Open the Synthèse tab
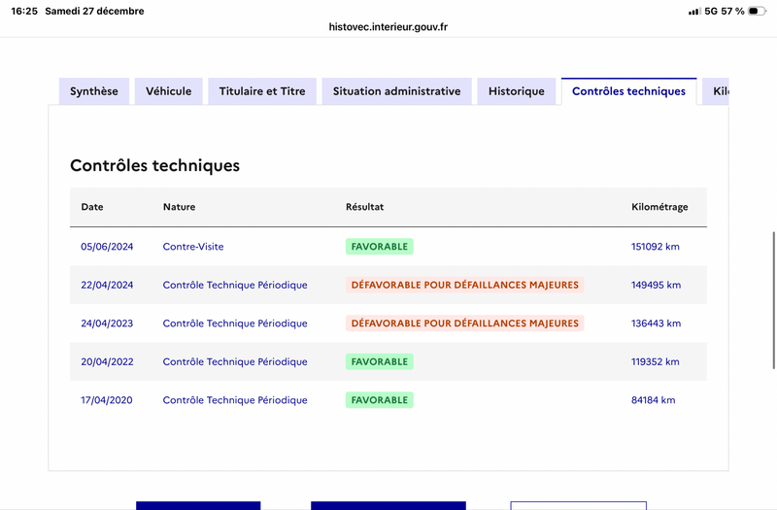This screenshot has width=777, height=510. (x=94, y=91)
